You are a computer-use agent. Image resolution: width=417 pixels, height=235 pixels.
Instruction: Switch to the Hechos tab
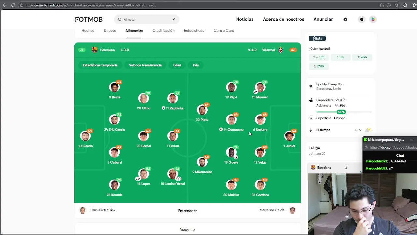(x=88, y=31)
